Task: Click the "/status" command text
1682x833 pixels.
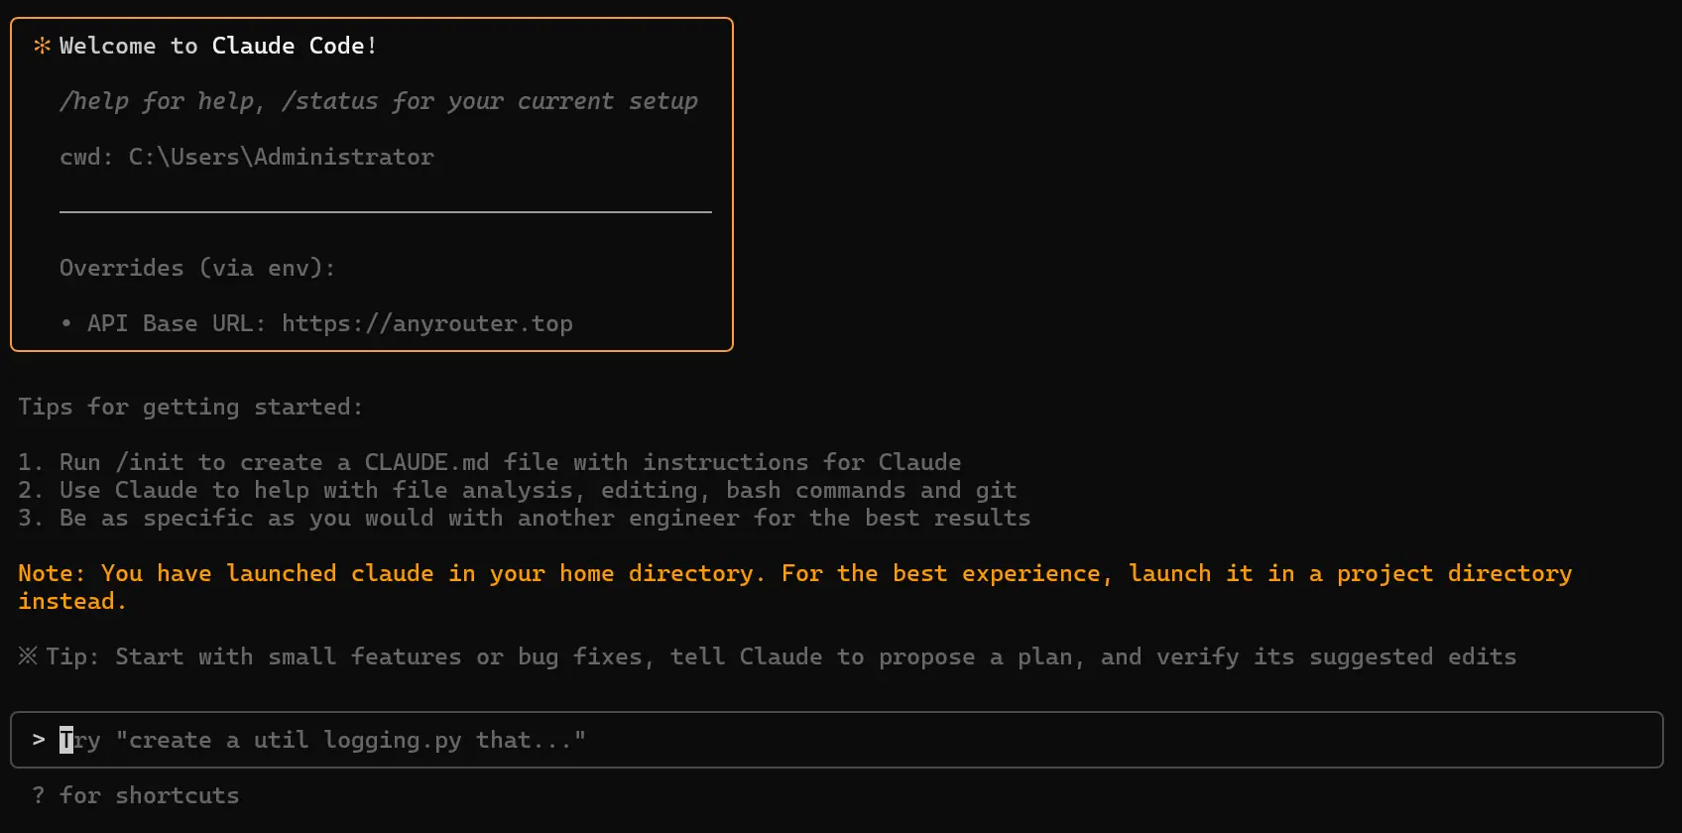Action: point(329,101)
